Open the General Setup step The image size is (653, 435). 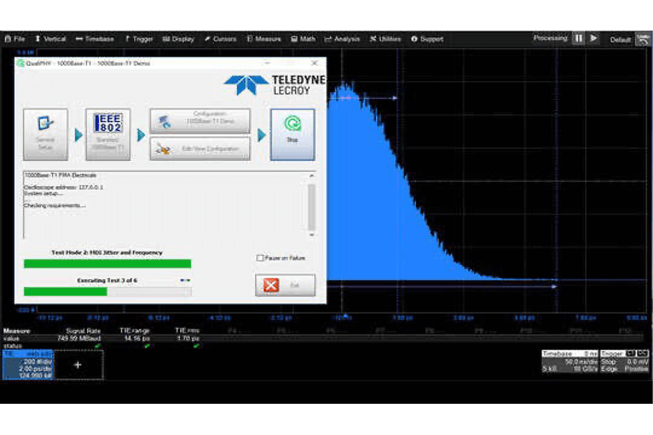45,134
